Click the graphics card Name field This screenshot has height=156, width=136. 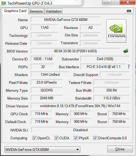[66, 20]
